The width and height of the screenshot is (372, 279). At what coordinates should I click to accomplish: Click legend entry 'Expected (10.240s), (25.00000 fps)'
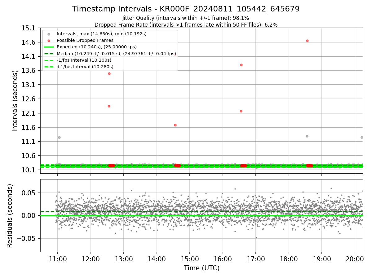97,47
